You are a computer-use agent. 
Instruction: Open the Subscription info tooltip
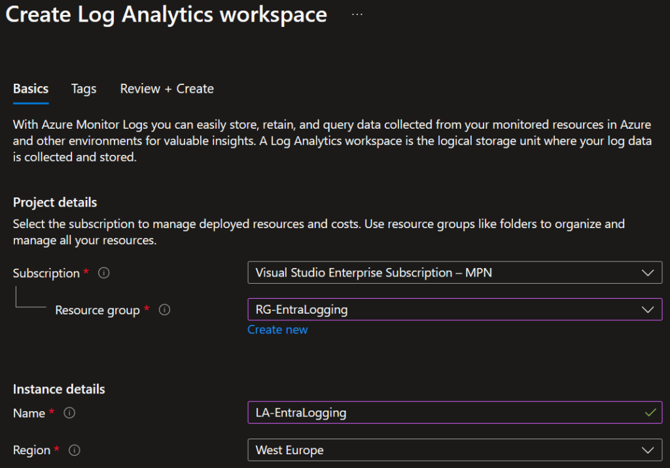(x=103, y=273)
